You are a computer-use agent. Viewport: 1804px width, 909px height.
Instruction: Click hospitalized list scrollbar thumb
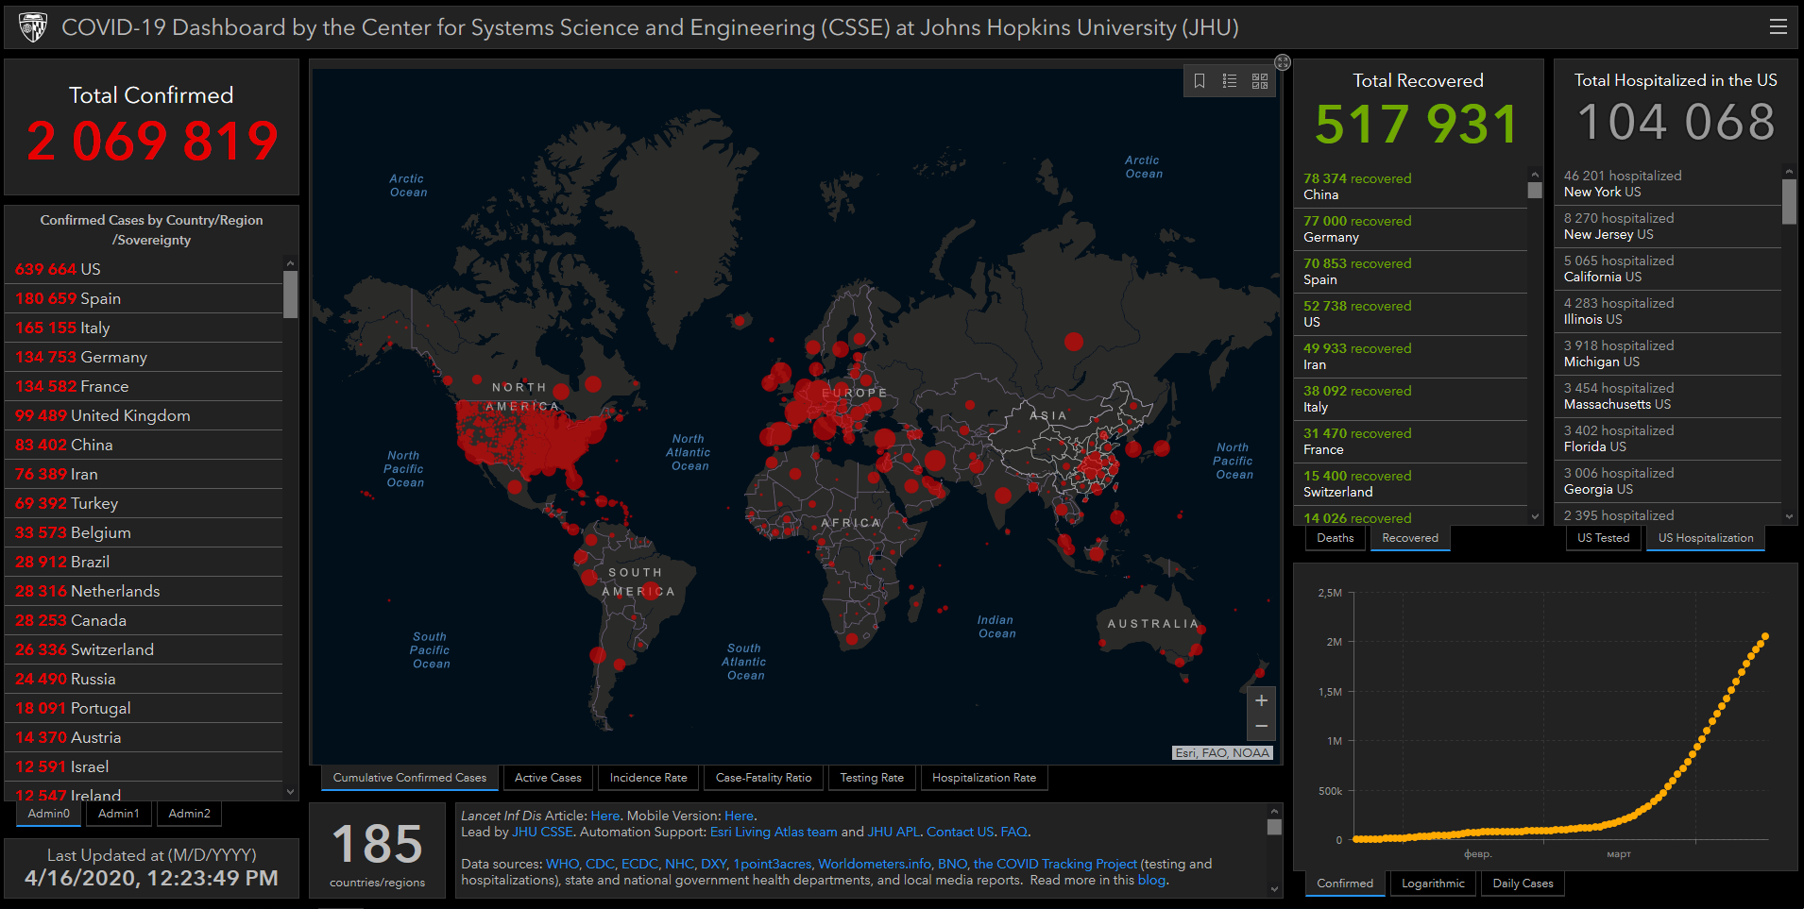coord(1789,201)
